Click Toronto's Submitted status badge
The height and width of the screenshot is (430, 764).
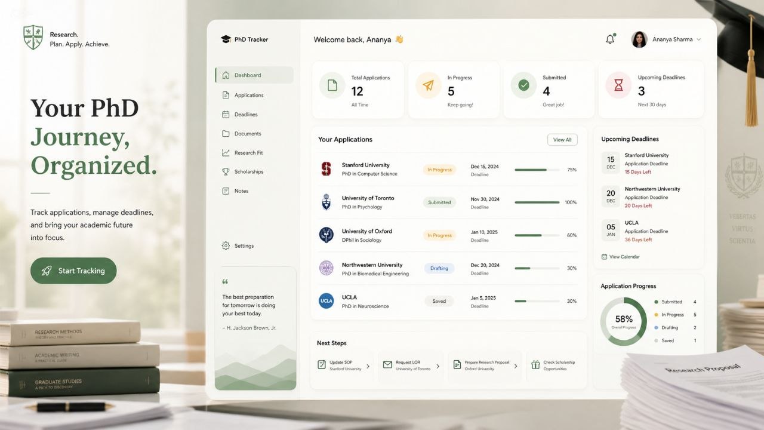[x=439, y=202]
